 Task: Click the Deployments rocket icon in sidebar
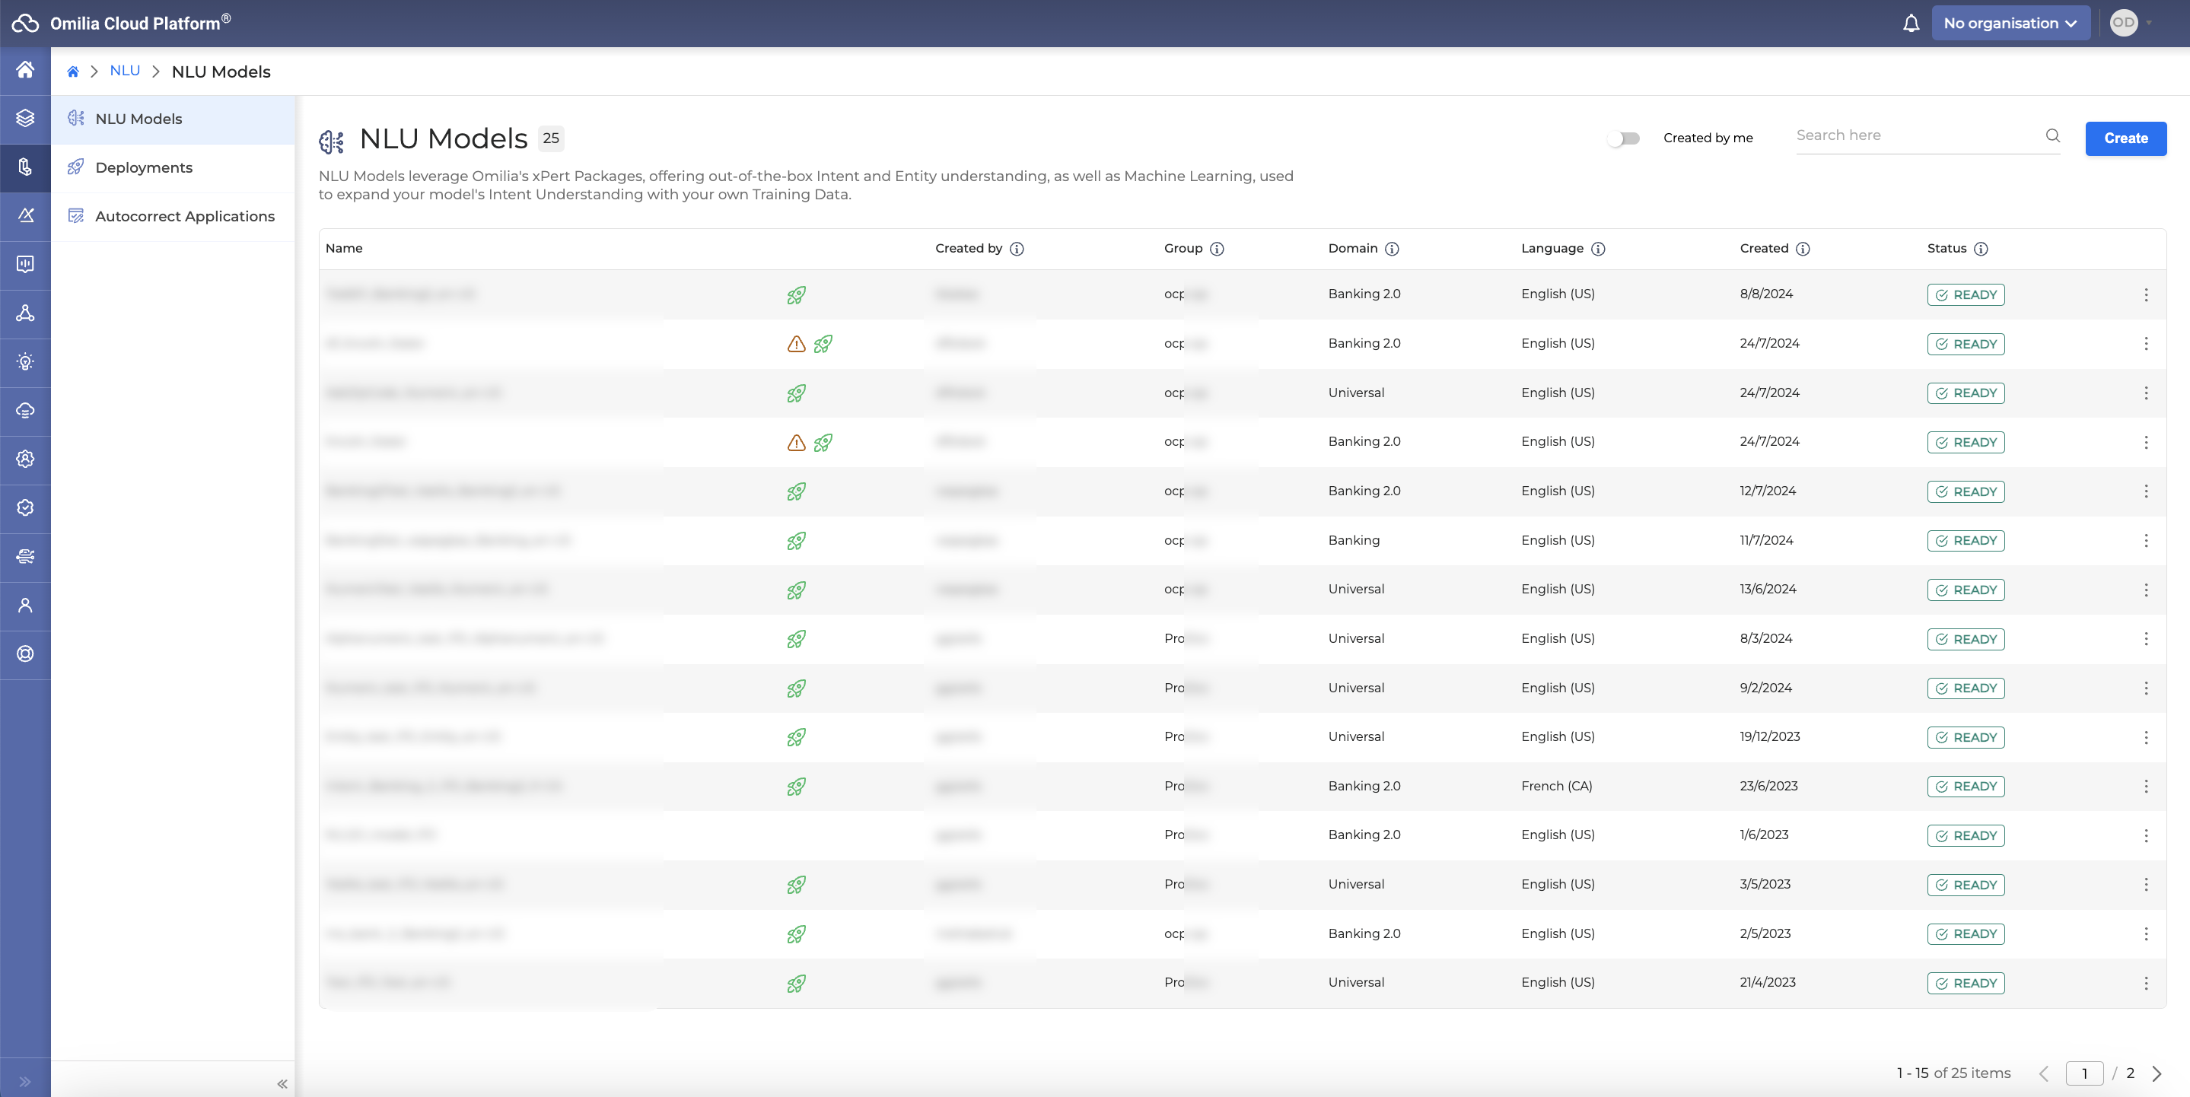coord(75,167)
